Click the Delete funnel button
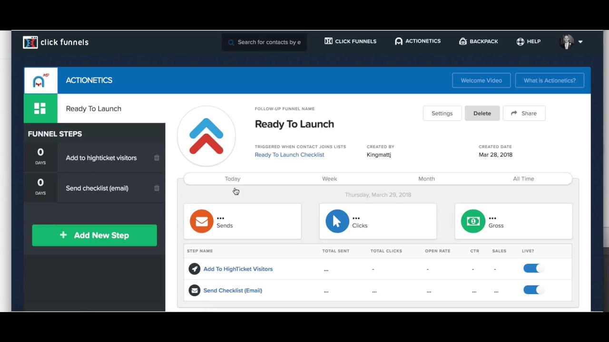609x342 pixels. [482, 113]
